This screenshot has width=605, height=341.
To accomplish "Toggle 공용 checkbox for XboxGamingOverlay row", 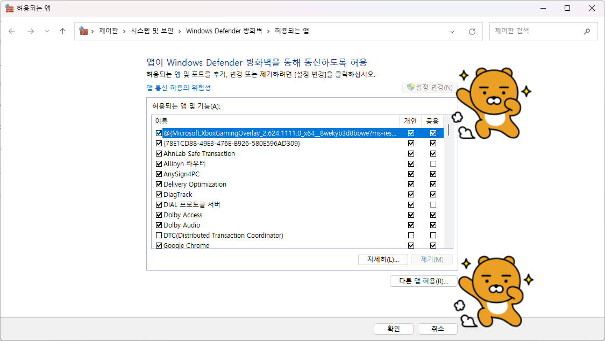I will [433, 133].
